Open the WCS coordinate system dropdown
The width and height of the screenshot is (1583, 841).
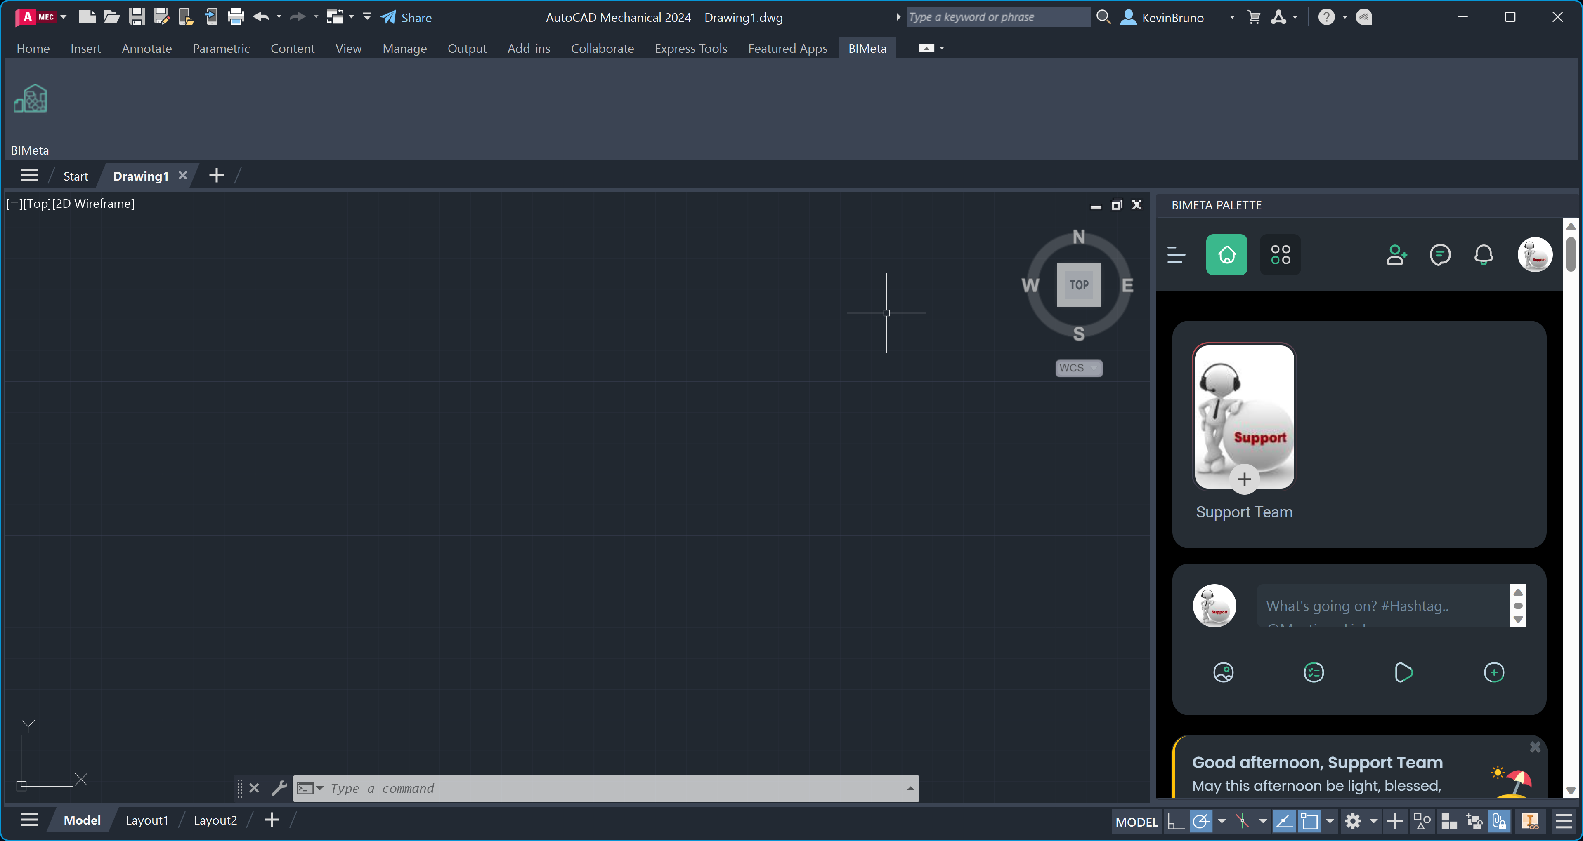coord(1078,368)
